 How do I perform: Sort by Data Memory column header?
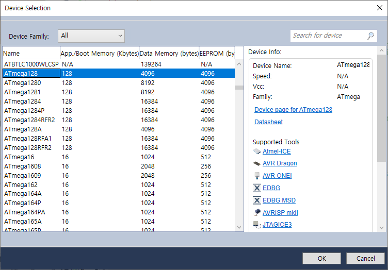pyautogui.click(x=169, y=54)
